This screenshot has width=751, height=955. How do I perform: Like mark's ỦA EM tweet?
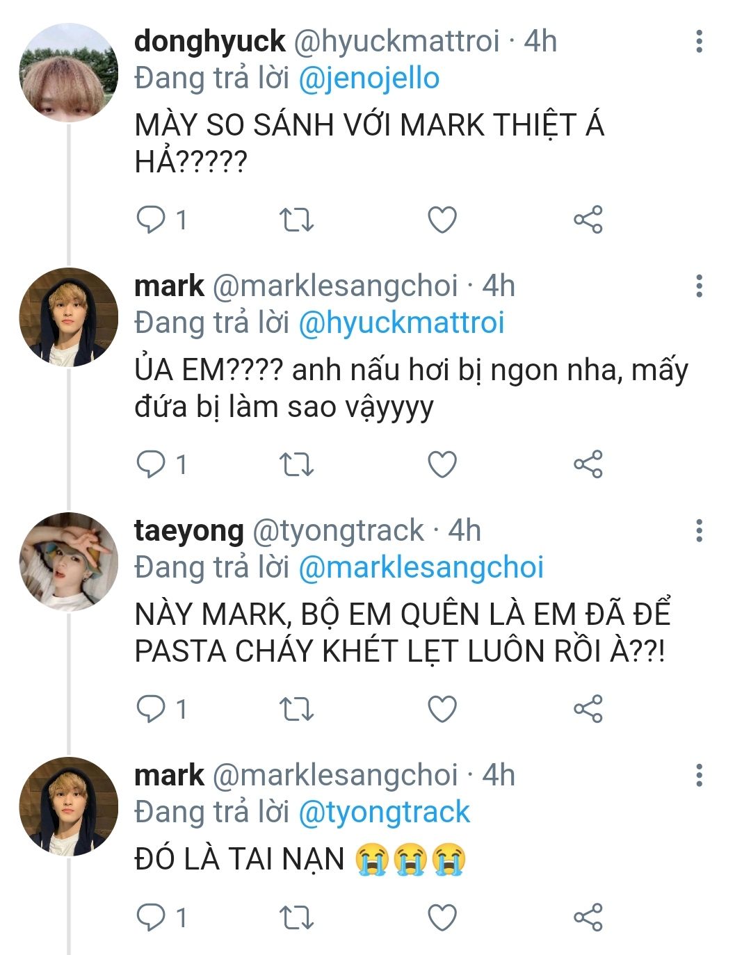(x=442, y=464)
